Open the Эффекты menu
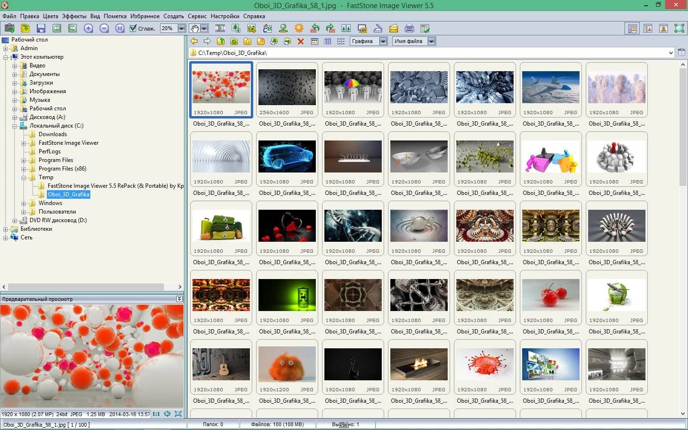 [74, 16]
